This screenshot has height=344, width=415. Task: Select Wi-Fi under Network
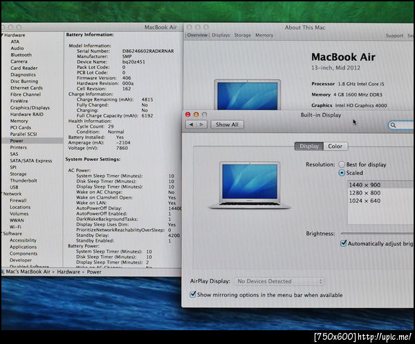tap(15, 227)
